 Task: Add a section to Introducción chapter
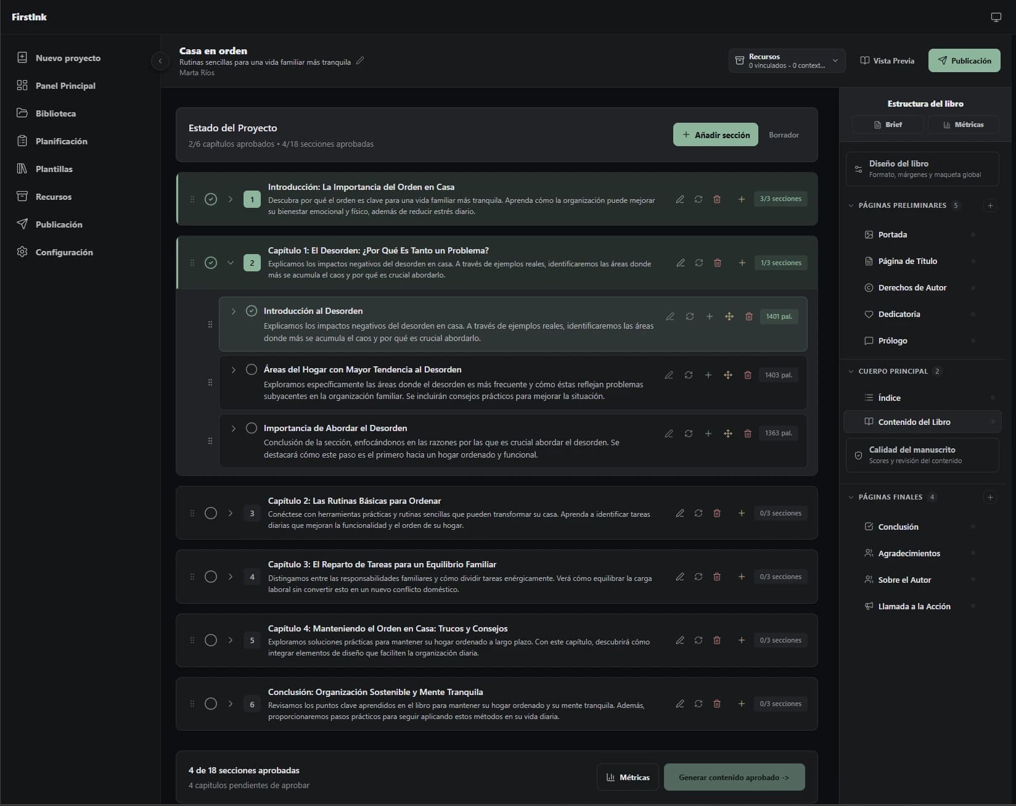tap(742, 199)
